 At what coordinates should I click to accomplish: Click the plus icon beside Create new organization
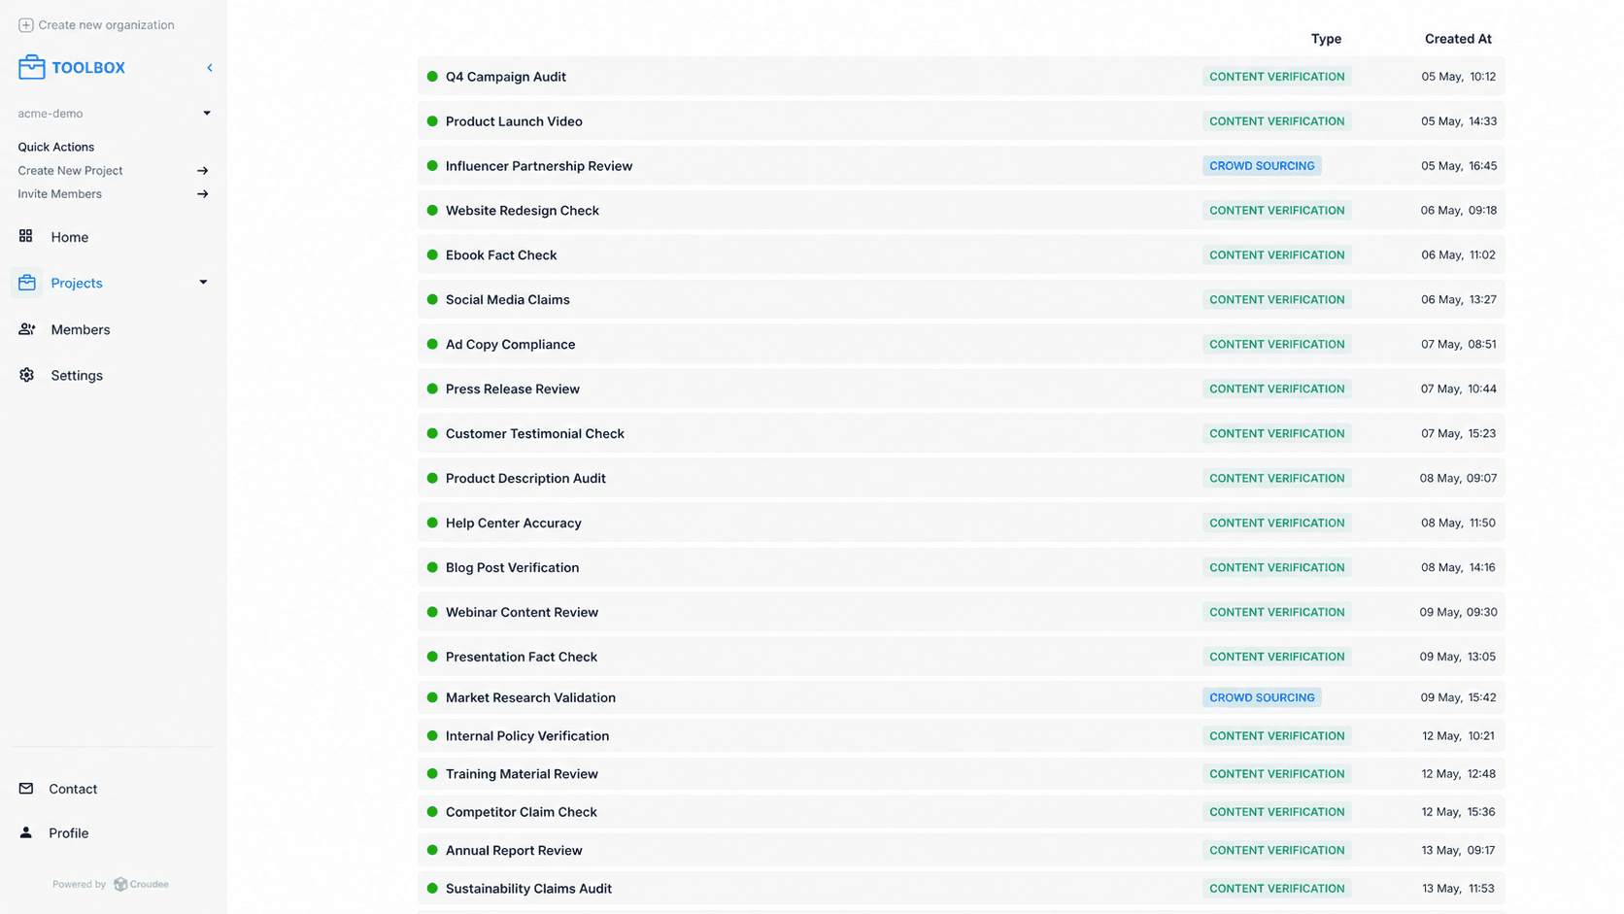pos(26,25)
